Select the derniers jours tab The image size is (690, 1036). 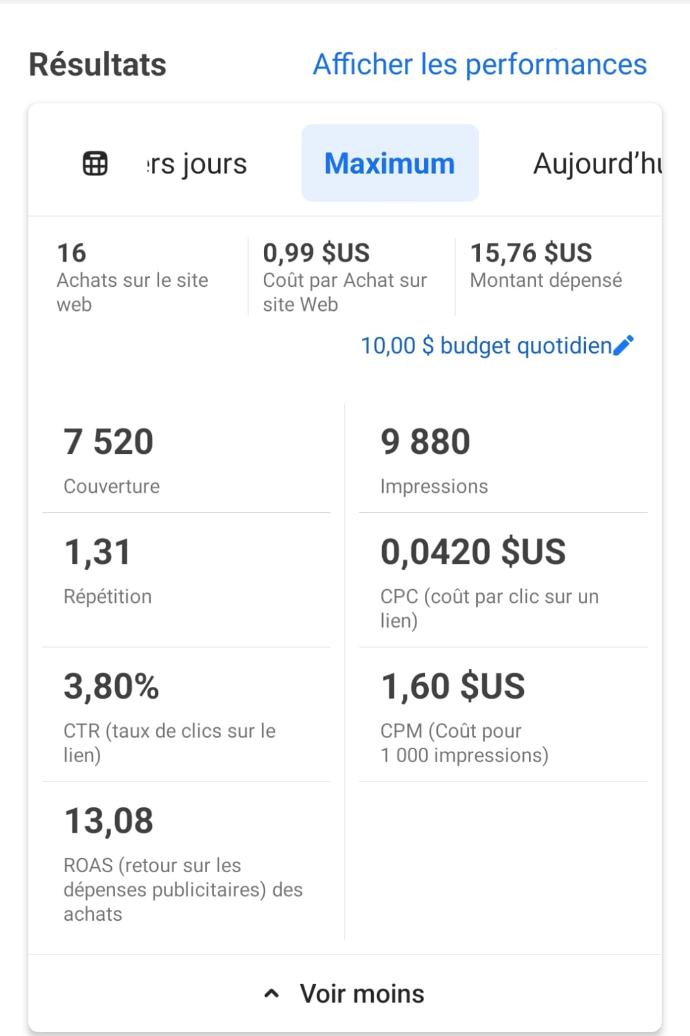[197, 163]
